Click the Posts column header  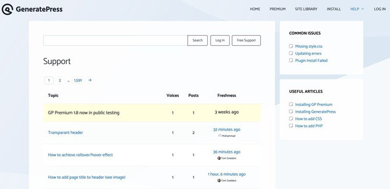pyautogui.click(x=194, y=95)
